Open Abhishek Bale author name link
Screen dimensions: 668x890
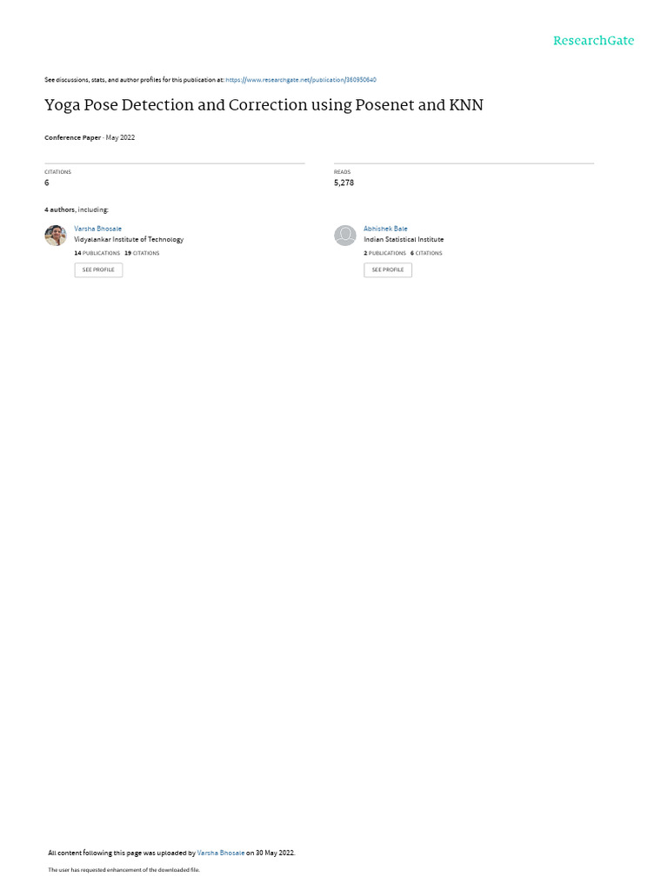pyautogui.click(x=385, y=229)
